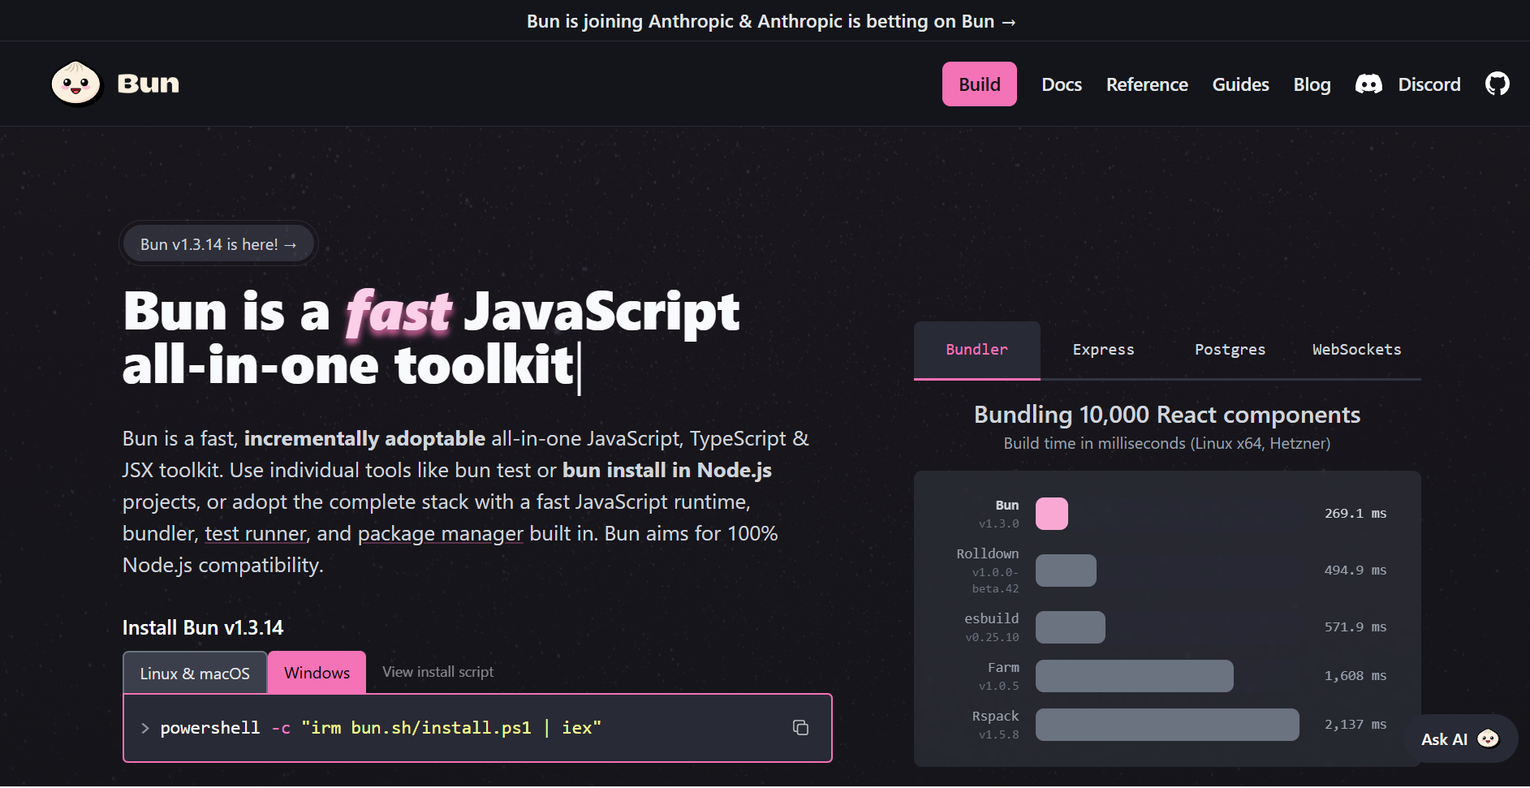The width and height of the screenshot is (1530, 788).
Task: Click the Ask AI bun icon
Action: [1488, 738]
